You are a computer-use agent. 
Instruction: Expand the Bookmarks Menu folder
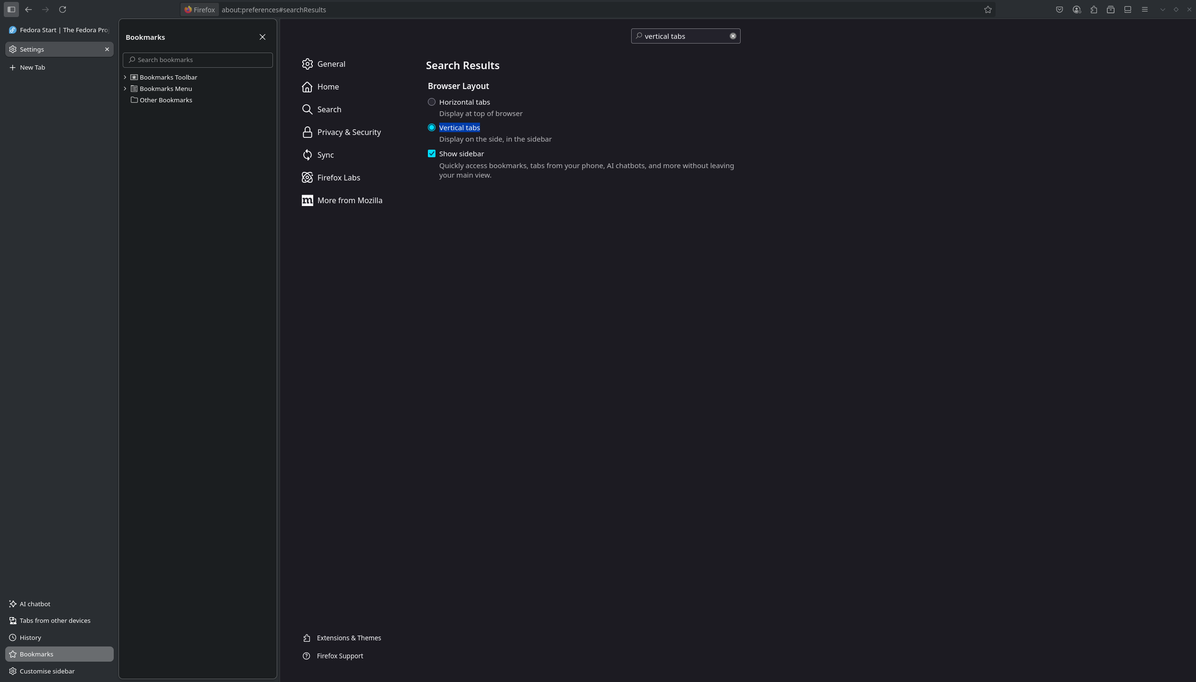tap(125, 89)
